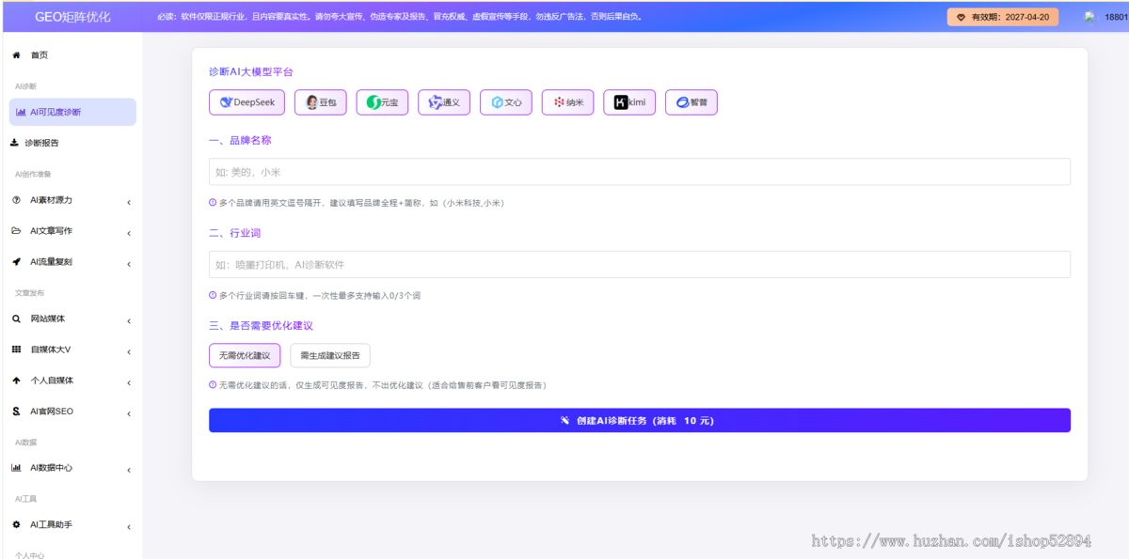Screen dimensions: 1129x559
Task: Toggle the 纳米 platform option
Action: click(568, 102)
